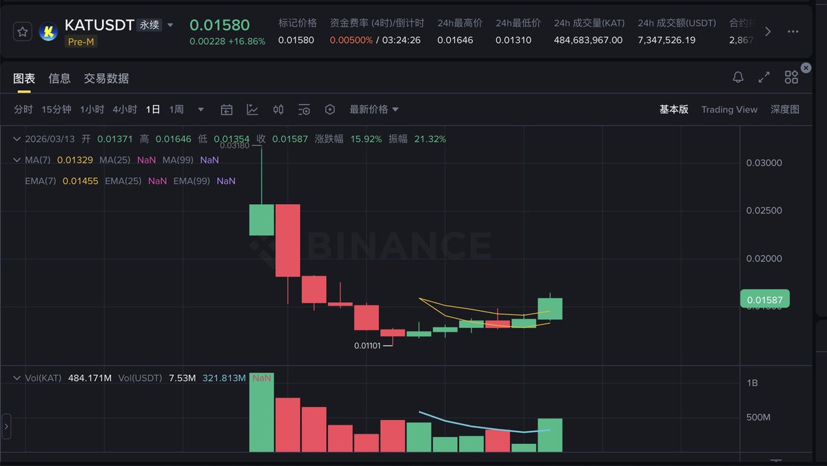The width and height of the screenshot is (827, 466).
Task: Open the technical indicators line-chart icon
Action: point(253,110)
